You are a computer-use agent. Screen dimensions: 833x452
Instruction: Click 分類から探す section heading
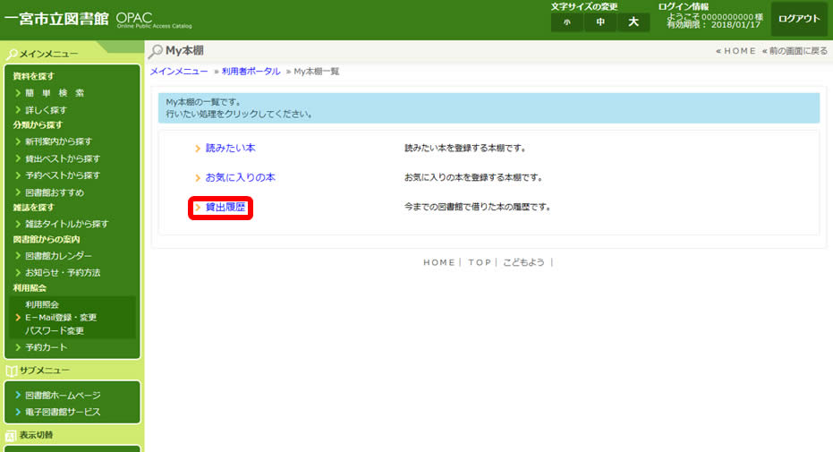(38, 124)
